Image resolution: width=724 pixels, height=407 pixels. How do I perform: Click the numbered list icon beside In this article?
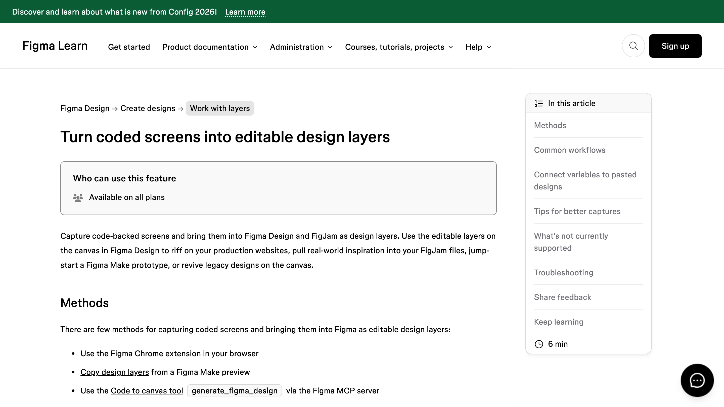pos(539,103)
